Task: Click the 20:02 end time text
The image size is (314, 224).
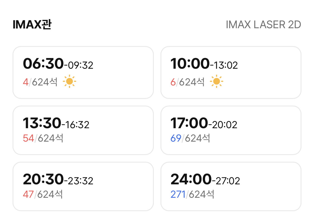Action: pos(225,125)
